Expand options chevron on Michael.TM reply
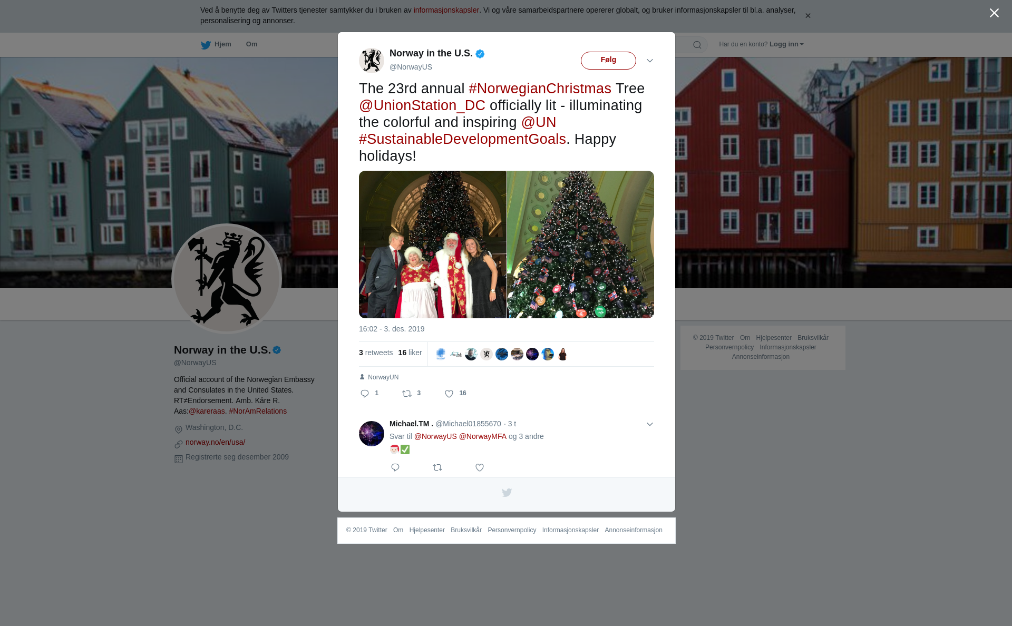1012x626 pixels. coord(650,424)
